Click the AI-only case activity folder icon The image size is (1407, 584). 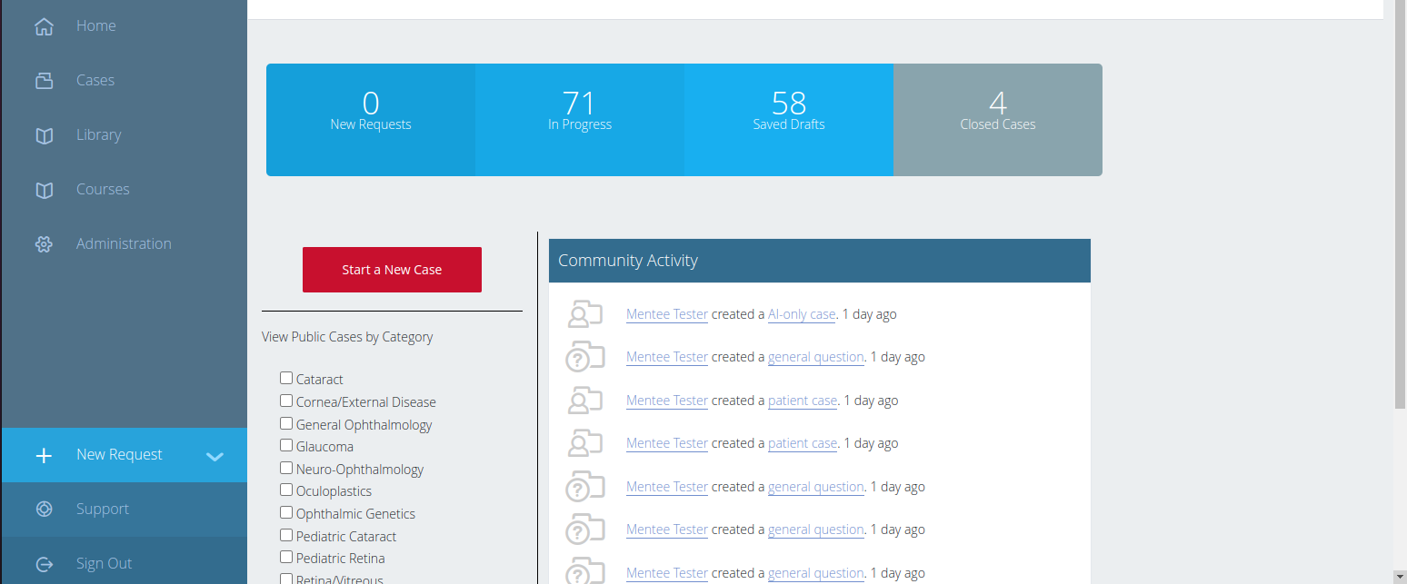click(584, 314)
